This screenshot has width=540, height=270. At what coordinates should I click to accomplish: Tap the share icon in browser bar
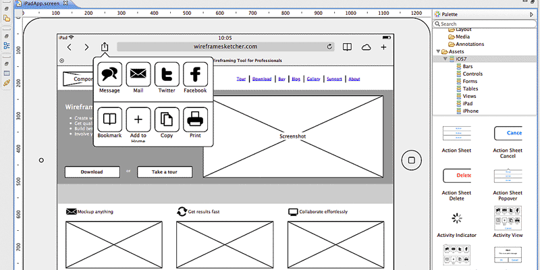coord(105,47)
